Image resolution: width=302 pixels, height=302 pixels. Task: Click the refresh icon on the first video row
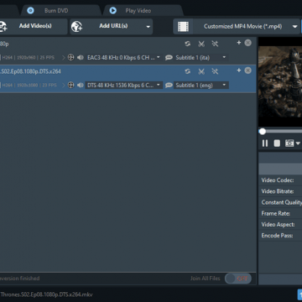188,44
